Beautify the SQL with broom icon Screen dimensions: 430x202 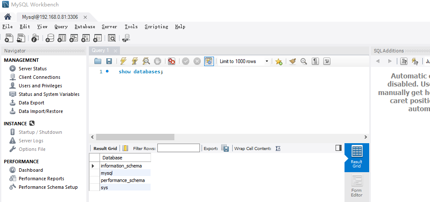[x=293, y=61]
